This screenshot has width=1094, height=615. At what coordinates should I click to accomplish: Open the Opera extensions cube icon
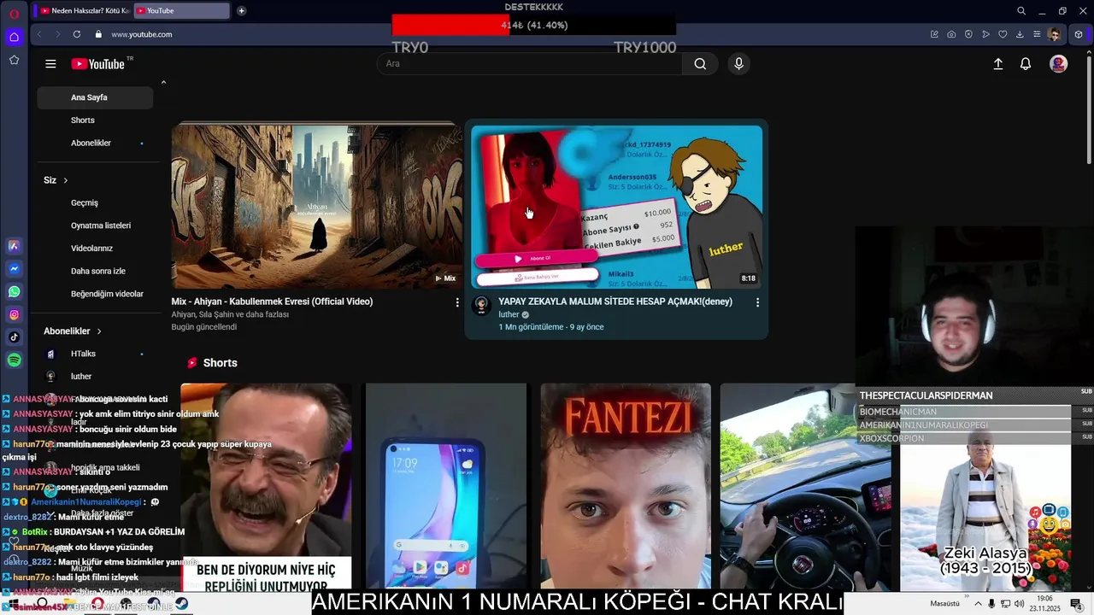1079,34
